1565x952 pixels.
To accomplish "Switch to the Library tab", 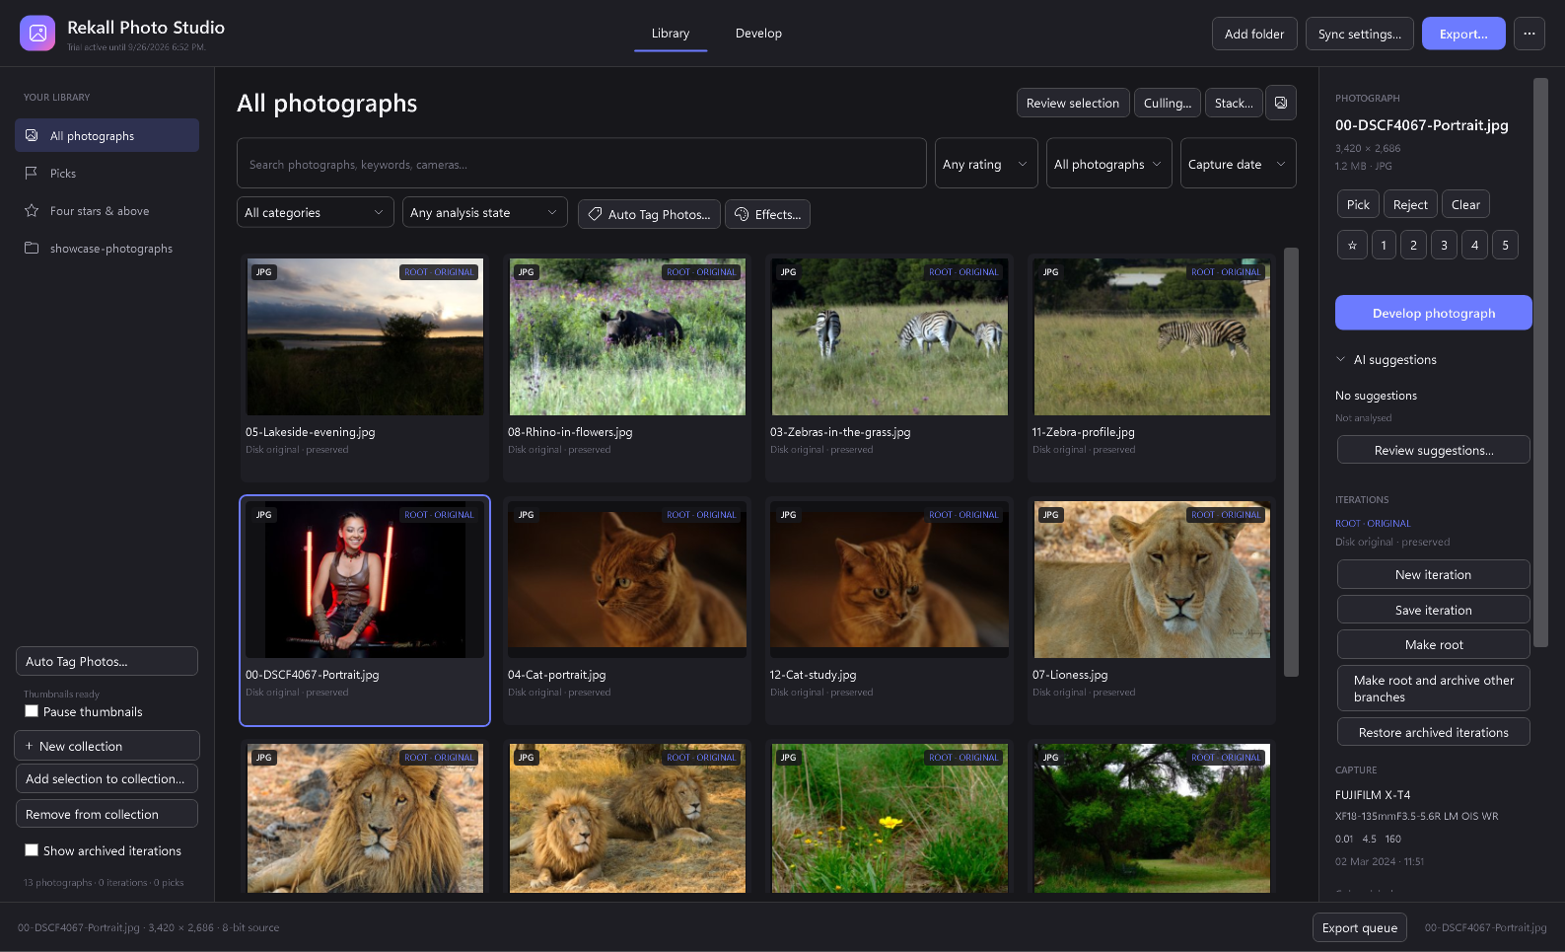I will point(671,34).
